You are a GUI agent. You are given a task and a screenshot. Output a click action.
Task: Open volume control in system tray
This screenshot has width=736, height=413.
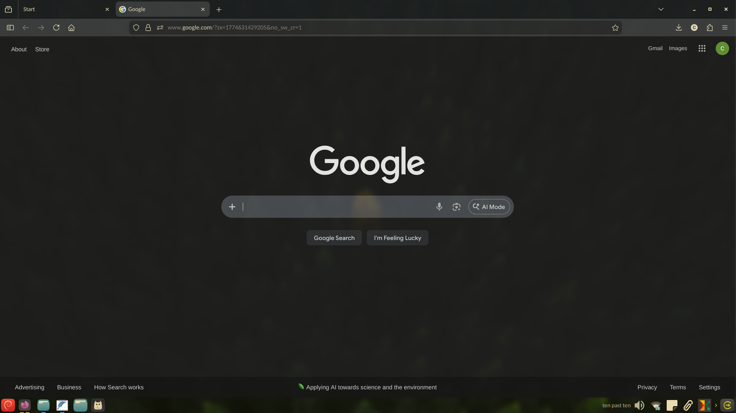pos(639,406)
